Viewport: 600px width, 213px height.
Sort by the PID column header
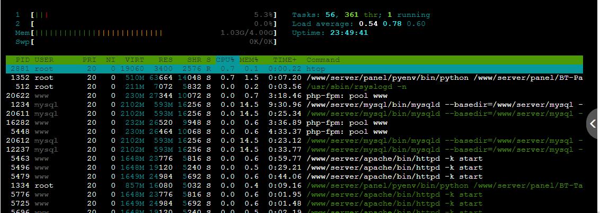click(x=23, y=60)
